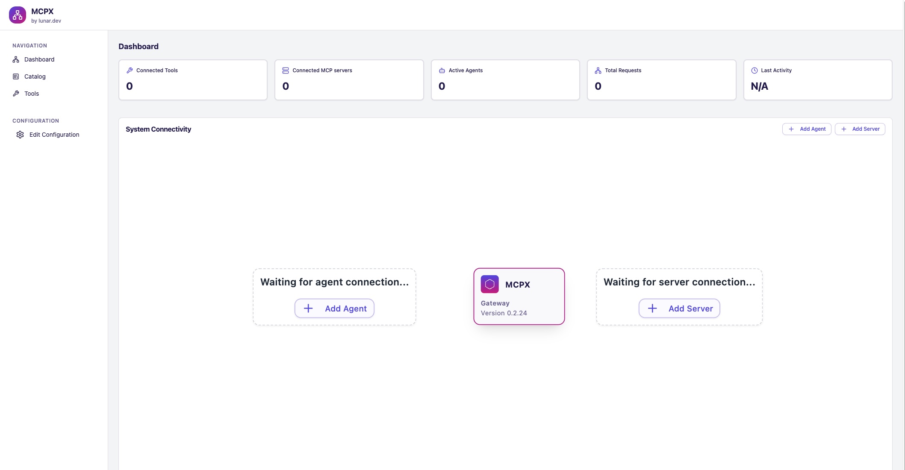Click the Dashboard network icon in sidebar

16,59
